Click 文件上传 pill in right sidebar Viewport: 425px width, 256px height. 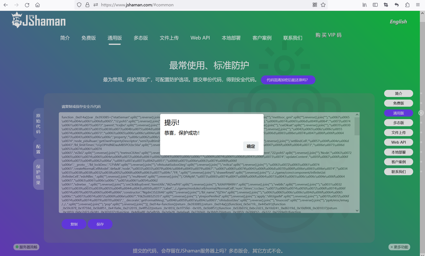(x=398, y=133)
